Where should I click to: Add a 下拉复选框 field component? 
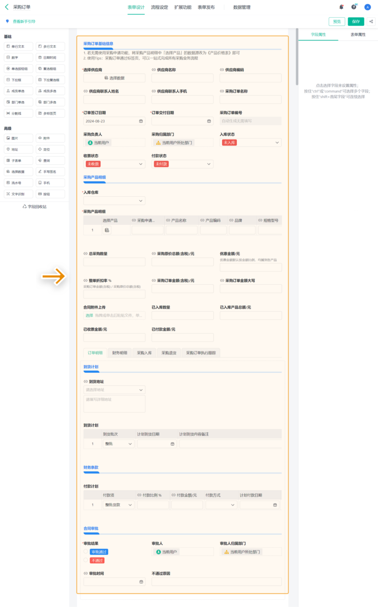click(x=51, y=79)
